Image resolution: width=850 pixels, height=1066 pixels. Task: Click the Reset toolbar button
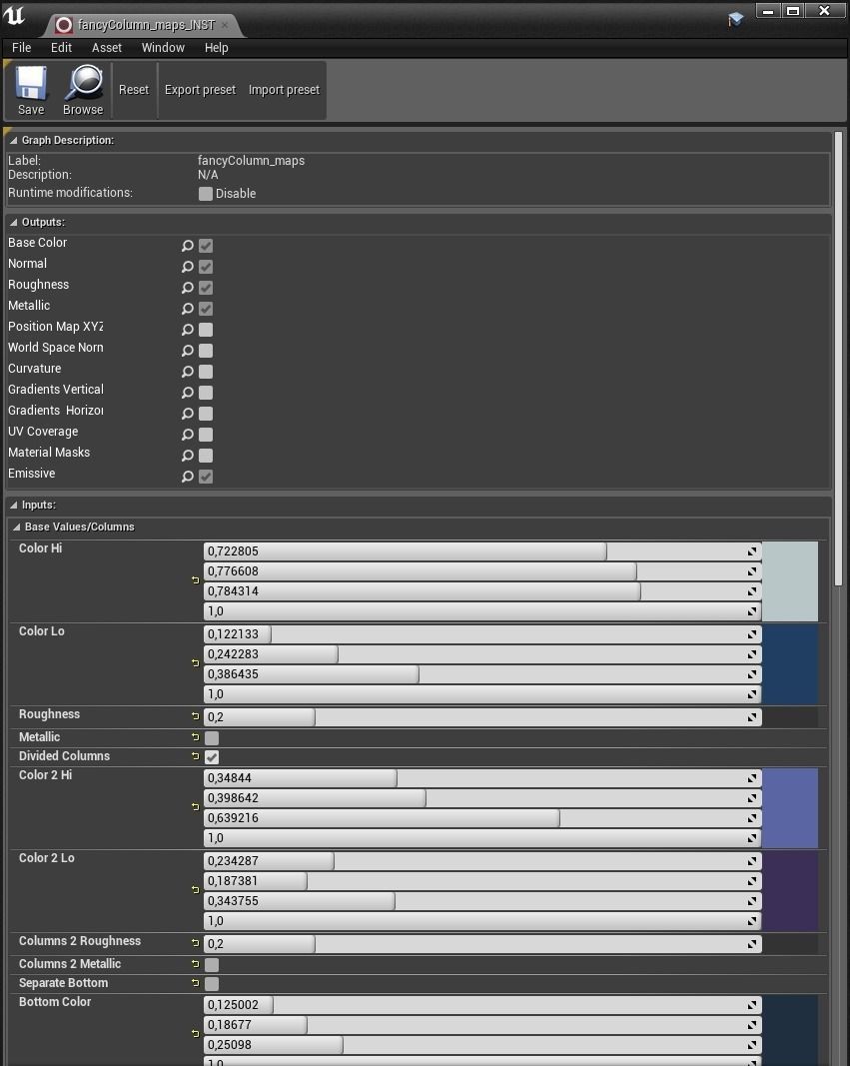tap(133, 90)
